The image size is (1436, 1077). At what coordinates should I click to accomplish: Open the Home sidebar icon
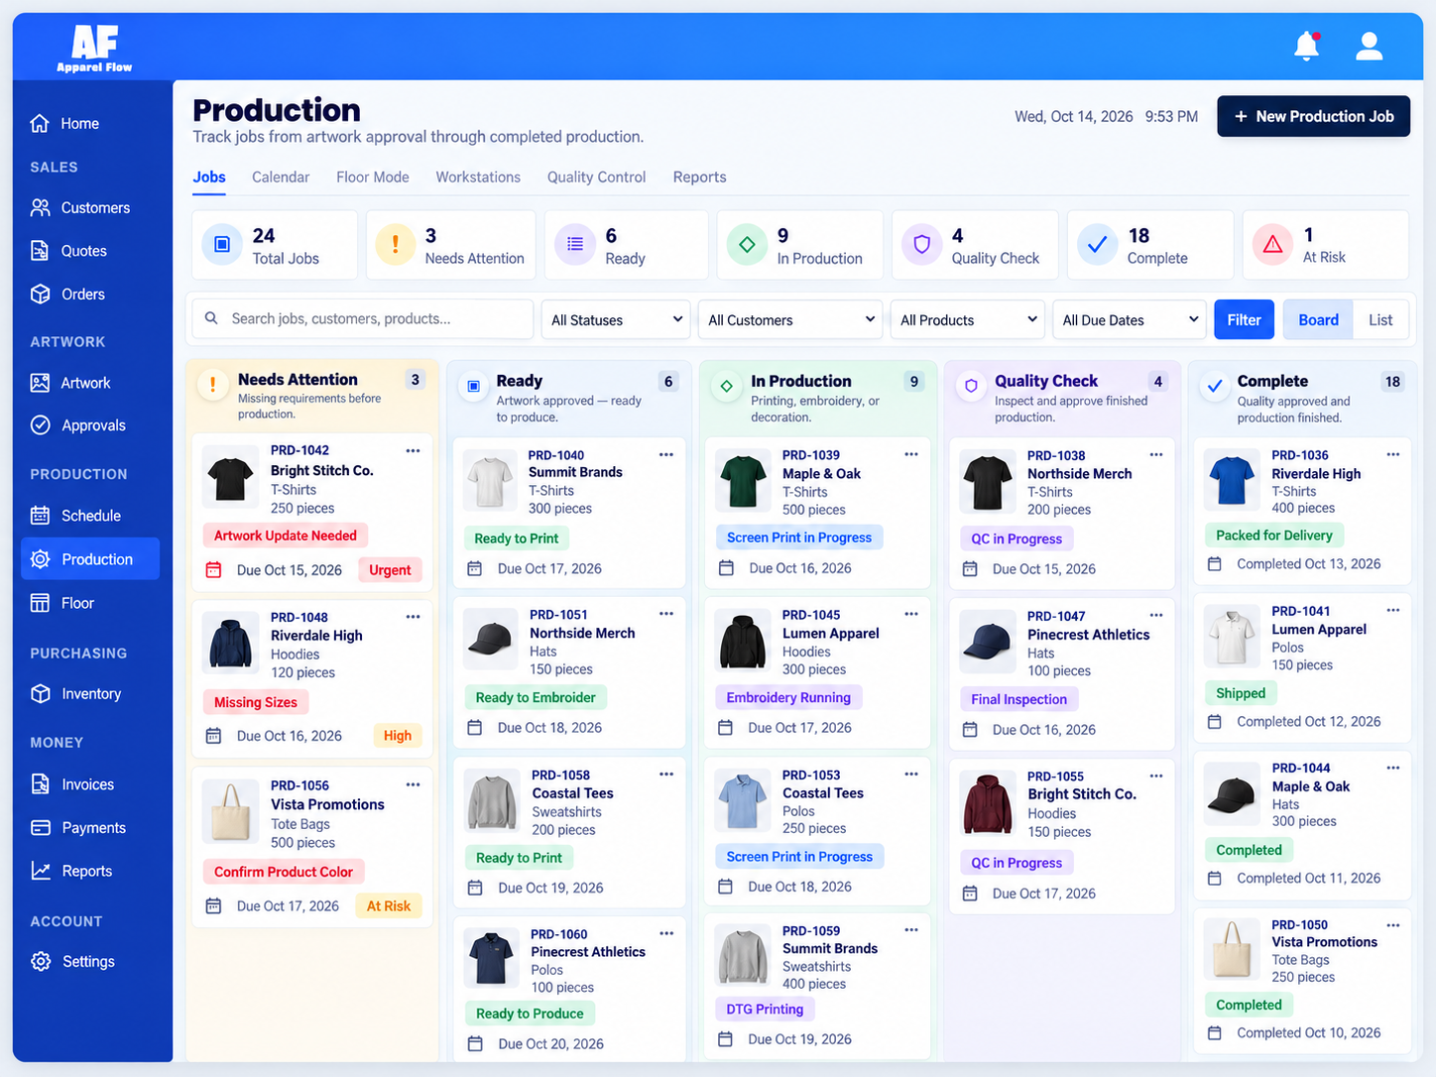pos(40,123)
